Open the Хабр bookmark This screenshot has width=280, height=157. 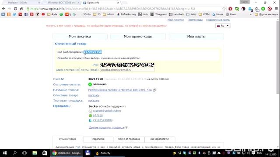pyautogui.click(x=191, y=14)
